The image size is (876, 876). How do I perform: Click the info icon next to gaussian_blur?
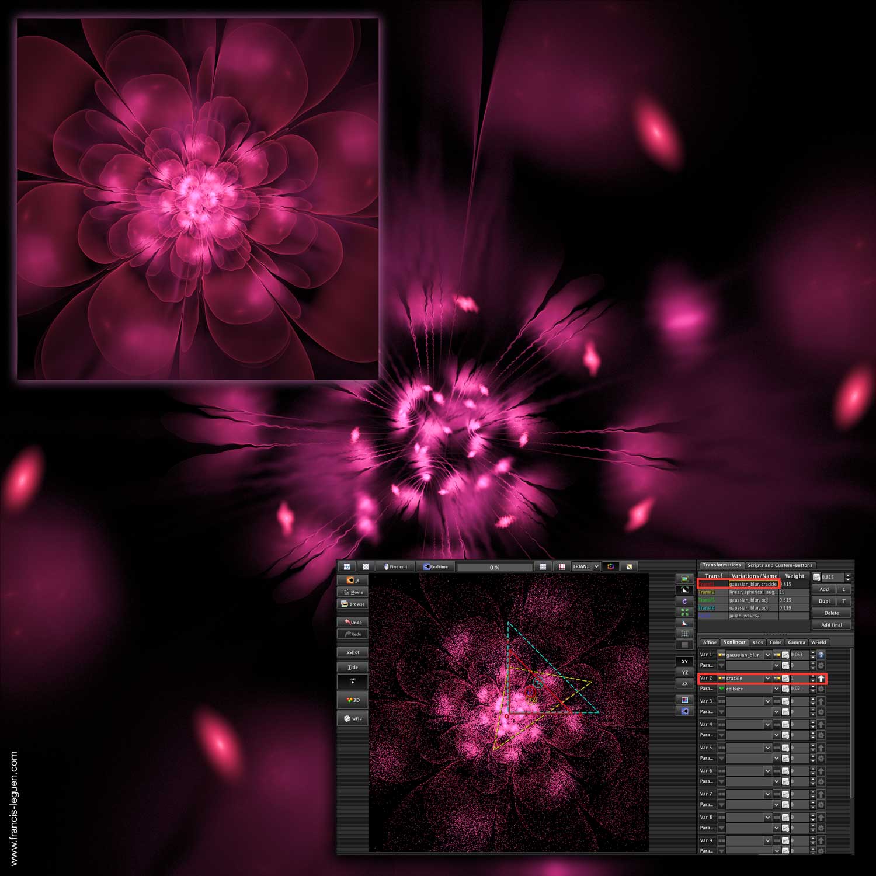coord(821,655)
